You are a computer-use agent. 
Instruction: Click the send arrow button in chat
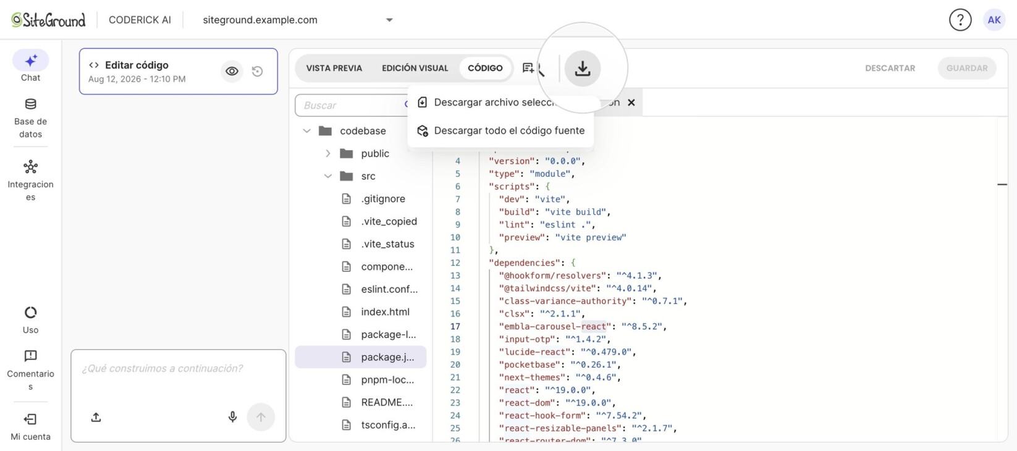(261, 418)
